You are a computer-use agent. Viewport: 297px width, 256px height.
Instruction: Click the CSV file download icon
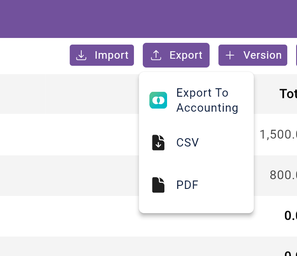click(x=158, y=143)
